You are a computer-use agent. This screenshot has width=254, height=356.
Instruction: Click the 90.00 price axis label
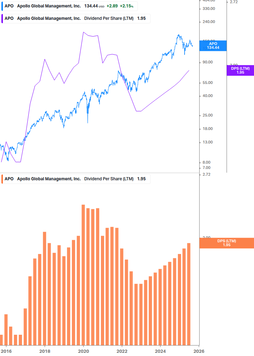click(208, 62)
